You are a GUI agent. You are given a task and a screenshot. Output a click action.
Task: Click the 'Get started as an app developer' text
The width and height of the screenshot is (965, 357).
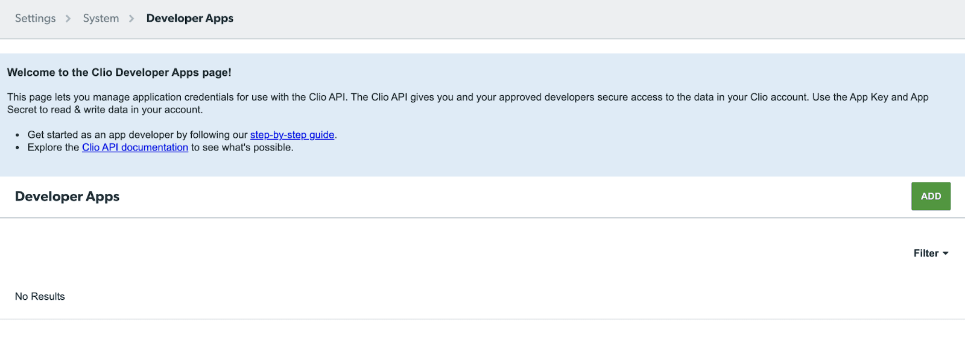pos(138,135)
